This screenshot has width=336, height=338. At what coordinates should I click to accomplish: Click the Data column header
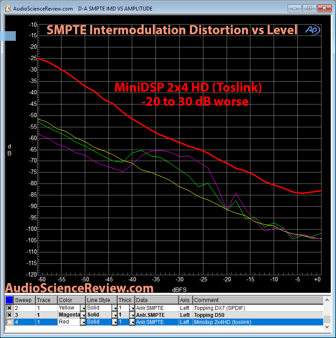(157, 300)
